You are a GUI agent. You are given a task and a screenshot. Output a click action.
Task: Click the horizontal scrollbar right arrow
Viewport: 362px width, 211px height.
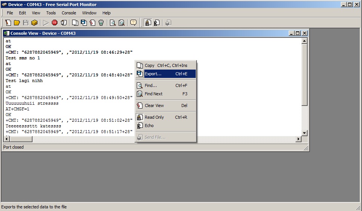coord(299,139)
